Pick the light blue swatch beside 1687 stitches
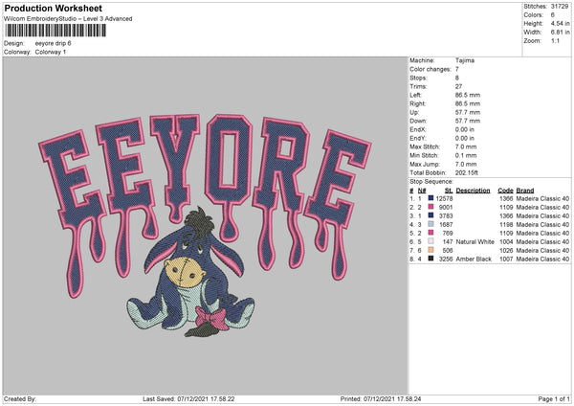The image size is (574, 406). click(x=430, y=224)
